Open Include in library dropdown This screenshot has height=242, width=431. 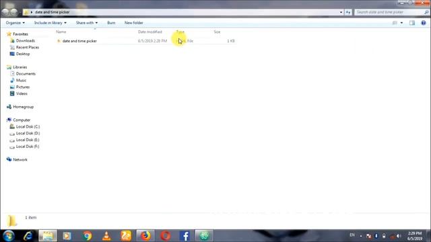(51, 23)
